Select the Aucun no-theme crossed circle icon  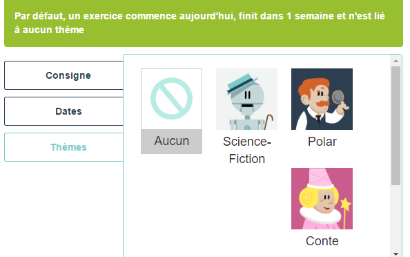point(172,99)
